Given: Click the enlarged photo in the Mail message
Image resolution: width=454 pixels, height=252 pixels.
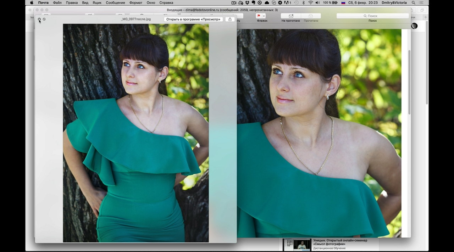Looking at the screenshot, I should tap(319, 133).
